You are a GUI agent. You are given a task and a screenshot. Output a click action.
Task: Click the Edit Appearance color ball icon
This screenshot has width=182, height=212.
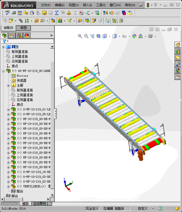point(134,36)
